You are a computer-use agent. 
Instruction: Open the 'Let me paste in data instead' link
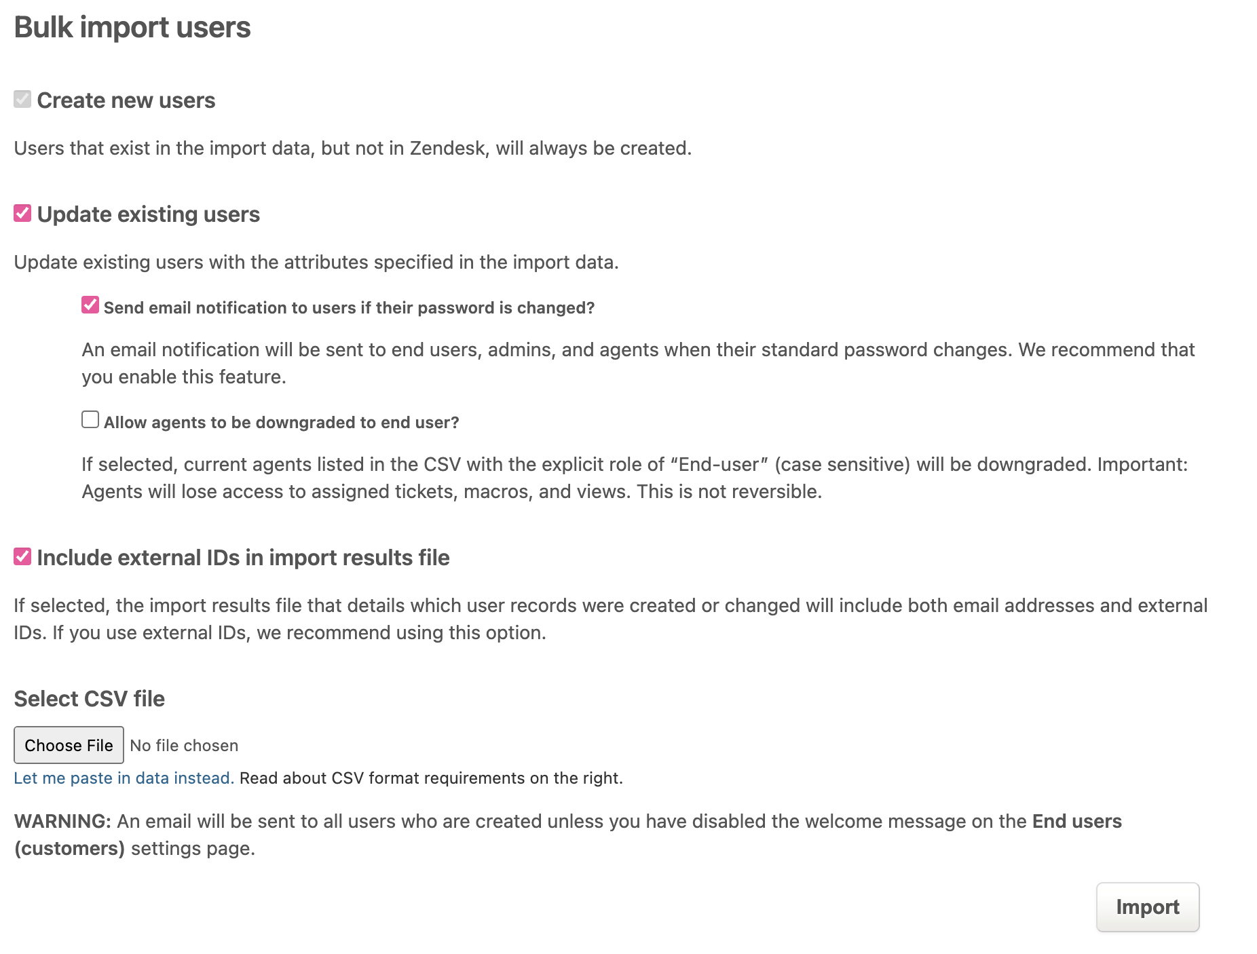tap(124, 778)
